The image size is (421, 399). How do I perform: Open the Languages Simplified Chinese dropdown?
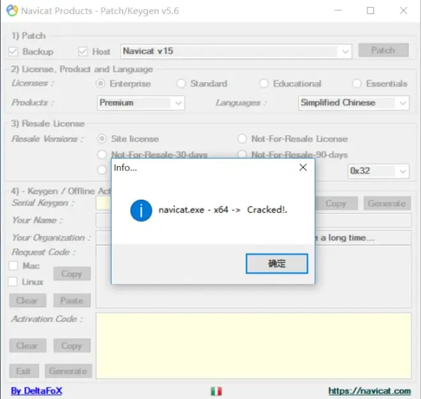353,103
